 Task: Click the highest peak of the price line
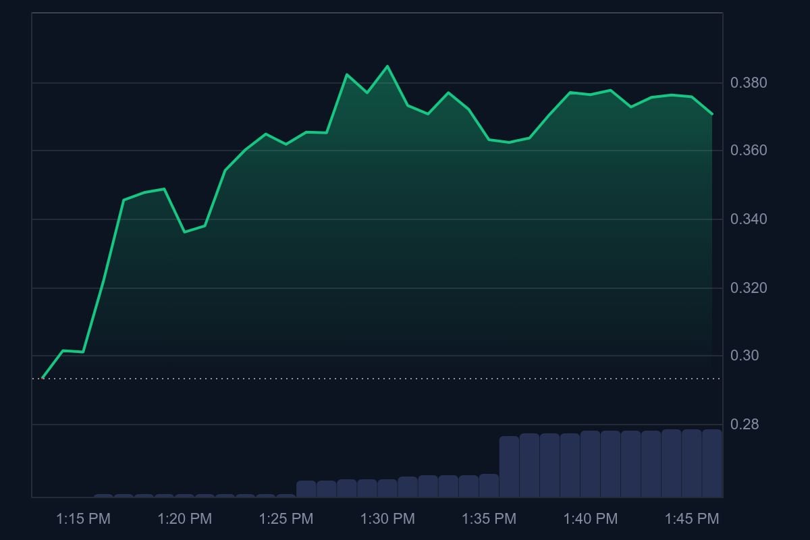(x=387, y=66)
